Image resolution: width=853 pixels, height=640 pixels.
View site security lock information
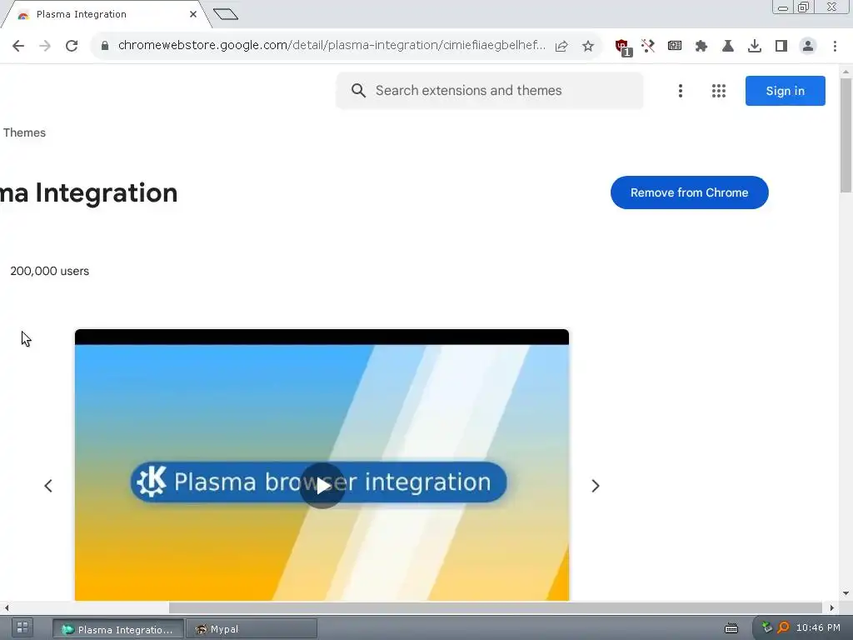click(105, 46)
